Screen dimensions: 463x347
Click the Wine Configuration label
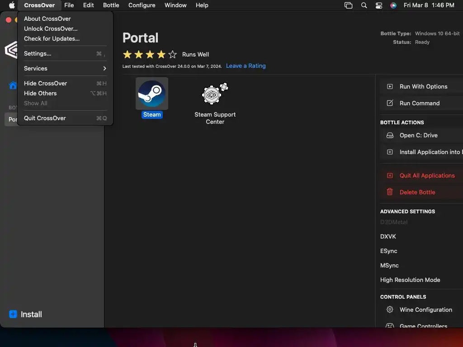click(x=426, y=309)
